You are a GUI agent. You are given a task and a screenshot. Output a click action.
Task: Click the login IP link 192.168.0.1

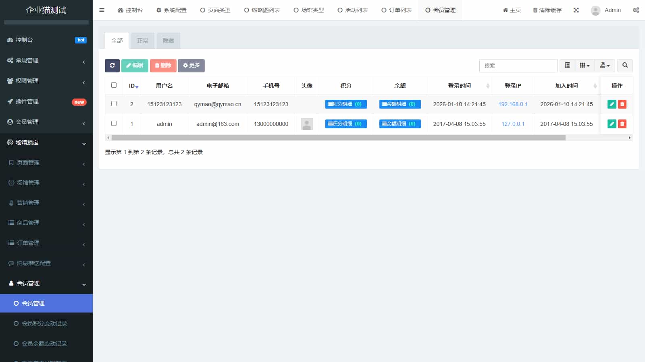513,104
